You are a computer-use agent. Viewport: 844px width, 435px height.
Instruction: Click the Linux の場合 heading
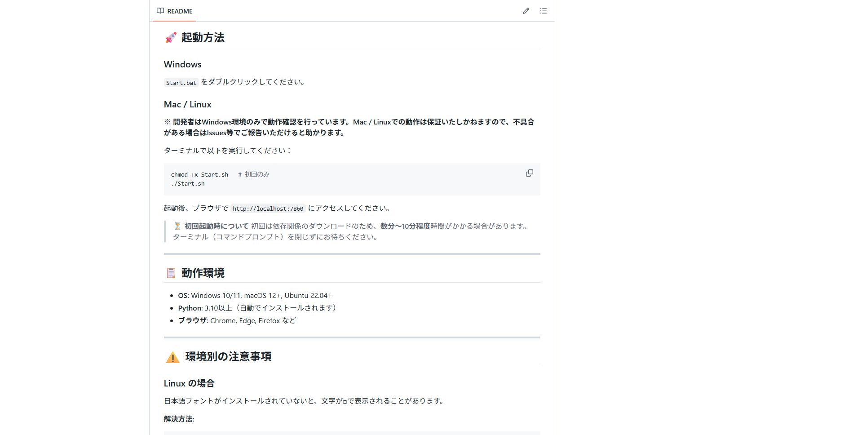point(189,383)
